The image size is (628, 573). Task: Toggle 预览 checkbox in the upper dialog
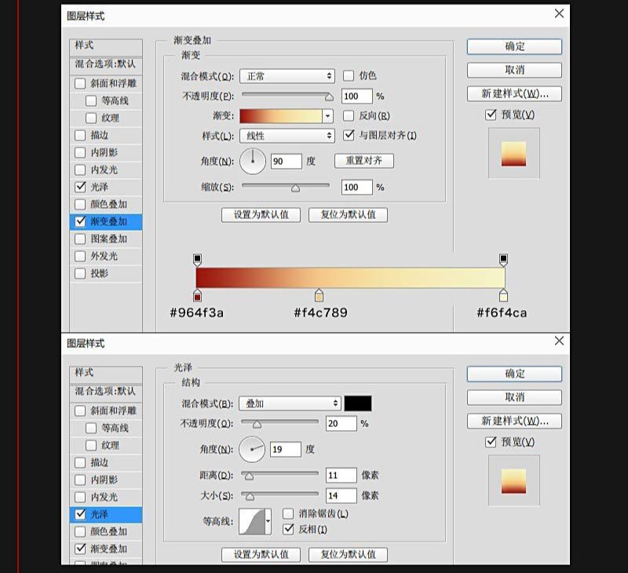(x=491, y=115)
